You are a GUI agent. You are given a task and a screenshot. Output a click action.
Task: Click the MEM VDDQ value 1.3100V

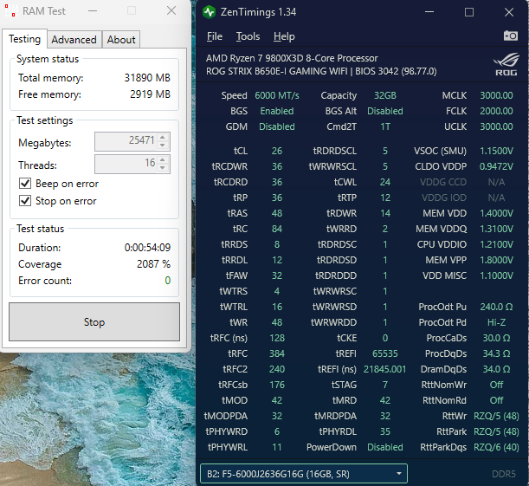tap(496, 229)
